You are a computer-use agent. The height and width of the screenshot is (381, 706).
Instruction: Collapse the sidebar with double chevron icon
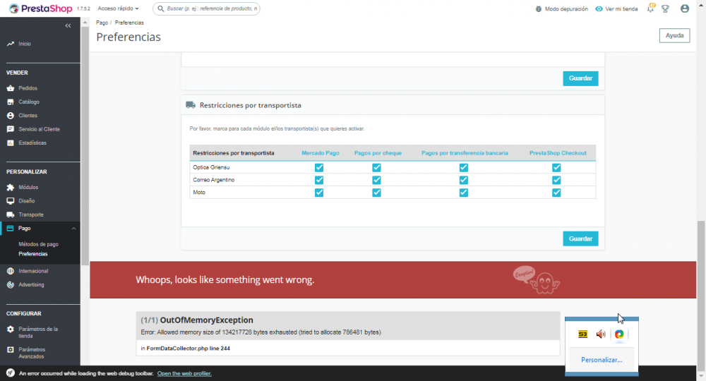click(x=68, y=25)
